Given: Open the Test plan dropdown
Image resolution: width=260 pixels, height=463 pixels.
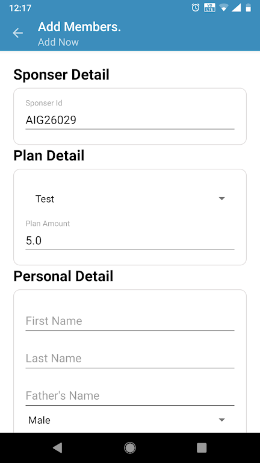Looking at the screenshot, I should click(130, 199).
